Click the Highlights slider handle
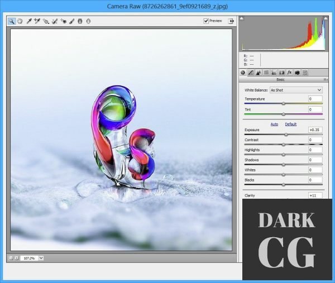Image resolution: width=335 pixels, height=283 pixels. (283, 155)
